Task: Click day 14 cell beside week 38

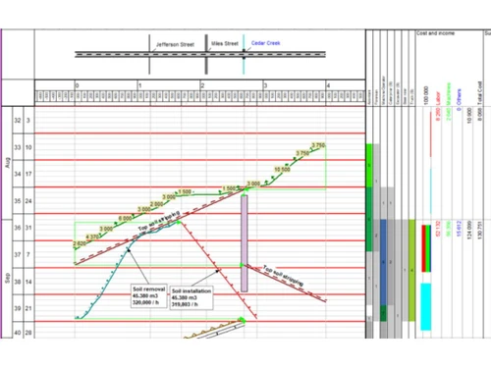Action: click(x=28, y=282)
